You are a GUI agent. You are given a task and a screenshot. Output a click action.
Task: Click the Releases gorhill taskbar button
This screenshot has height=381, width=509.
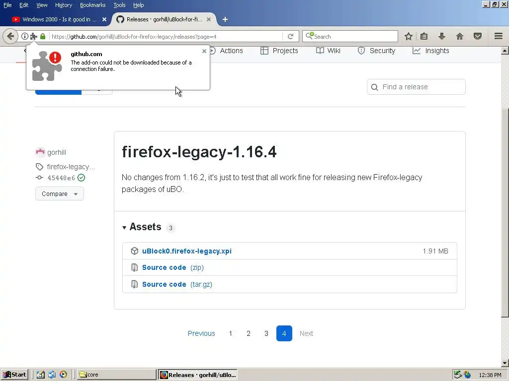coord(198,375)
